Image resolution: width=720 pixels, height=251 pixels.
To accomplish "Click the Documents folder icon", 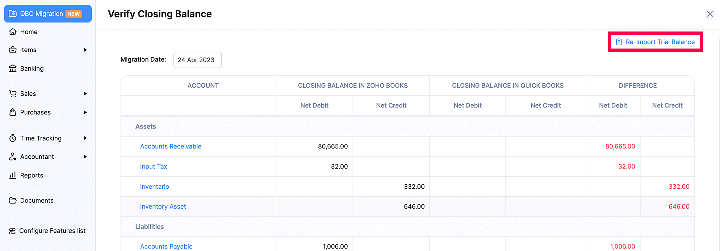I will tap(13, 200).
